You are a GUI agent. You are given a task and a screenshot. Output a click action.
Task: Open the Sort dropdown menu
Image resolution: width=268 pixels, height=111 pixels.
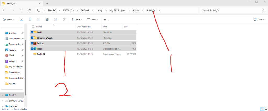77,20
